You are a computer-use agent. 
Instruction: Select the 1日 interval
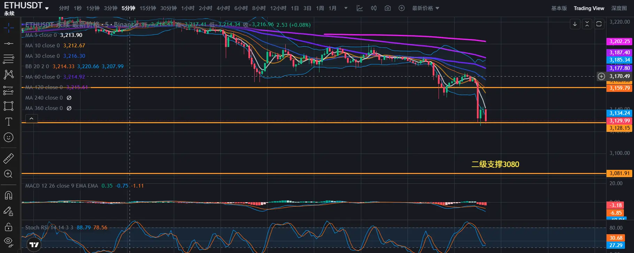click(x=295, y=8)
